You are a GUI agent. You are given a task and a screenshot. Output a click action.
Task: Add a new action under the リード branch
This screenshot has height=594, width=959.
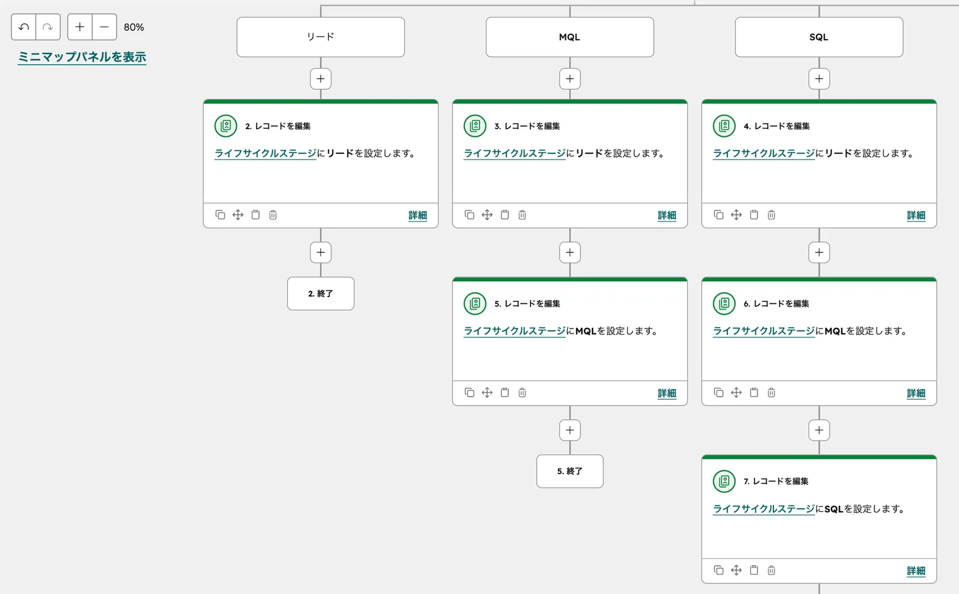(x=321, y=78)
